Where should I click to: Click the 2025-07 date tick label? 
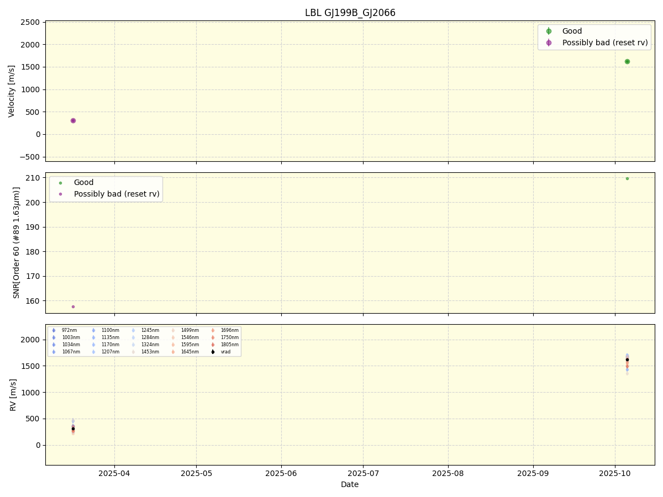(363, 473)
